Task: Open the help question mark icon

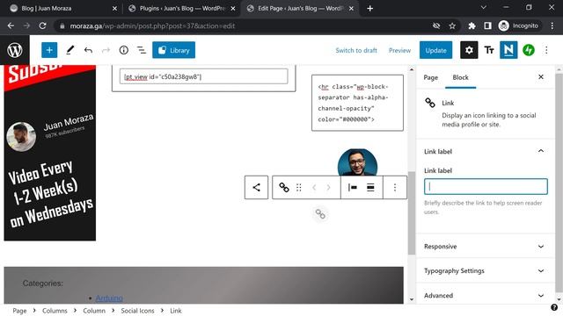Action: click(554, 307)
